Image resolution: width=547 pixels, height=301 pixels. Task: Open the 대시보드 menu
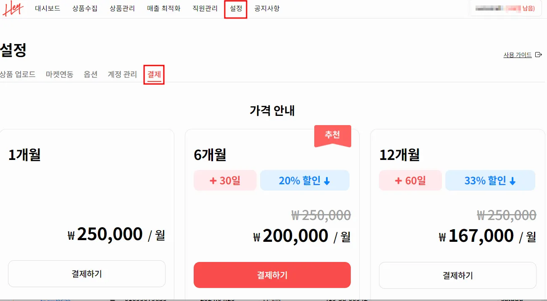47,8
